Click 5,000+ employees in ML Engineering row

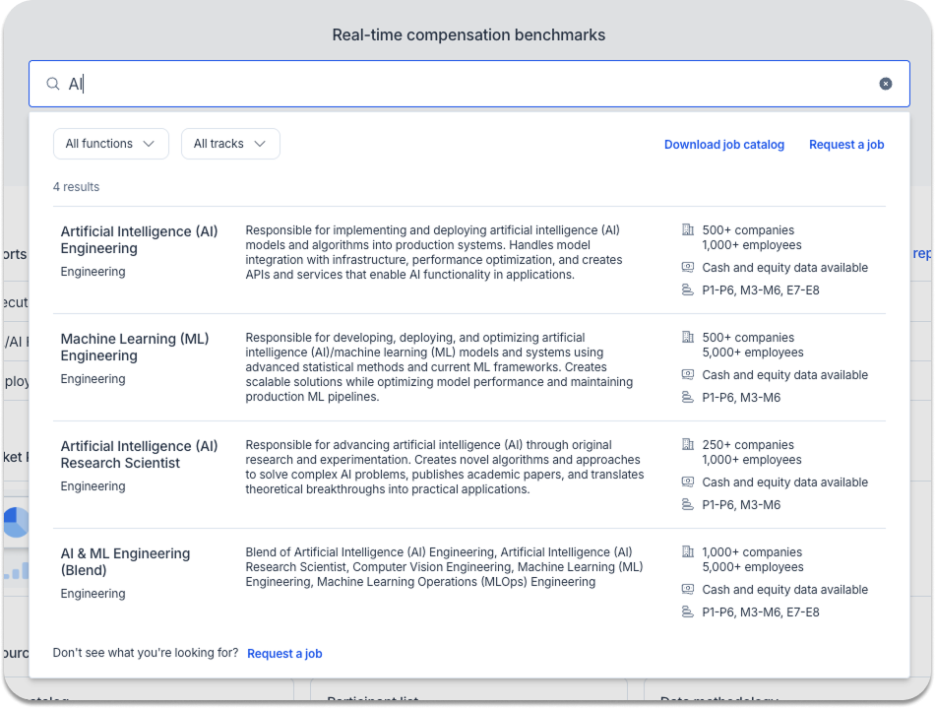(x=753, y=353)
